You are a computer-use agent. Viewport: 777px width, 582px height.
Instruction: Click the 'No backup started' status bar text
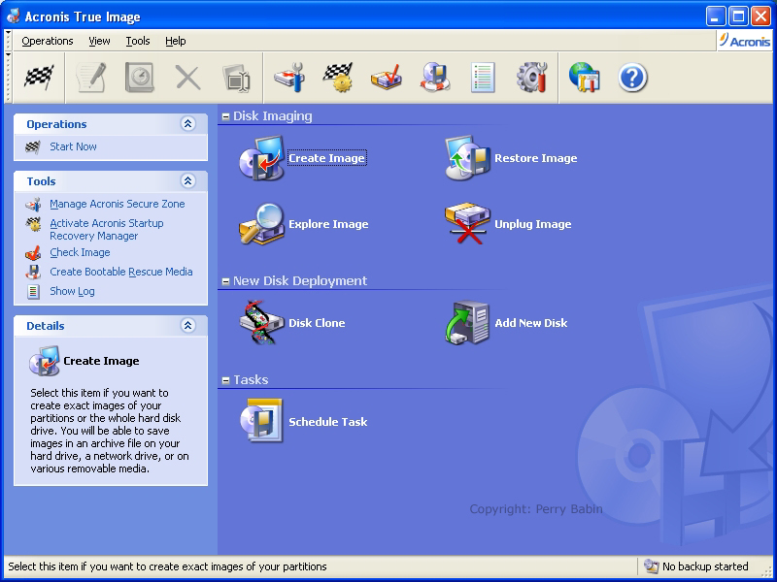(x=705, y=566)
